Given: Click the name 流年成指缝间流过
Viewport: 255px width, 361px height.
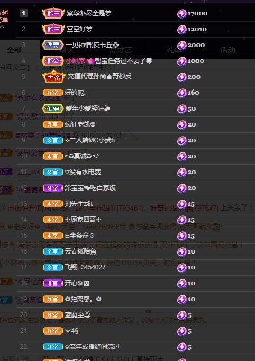Looking at the screenshot, I should pos(93,347).
